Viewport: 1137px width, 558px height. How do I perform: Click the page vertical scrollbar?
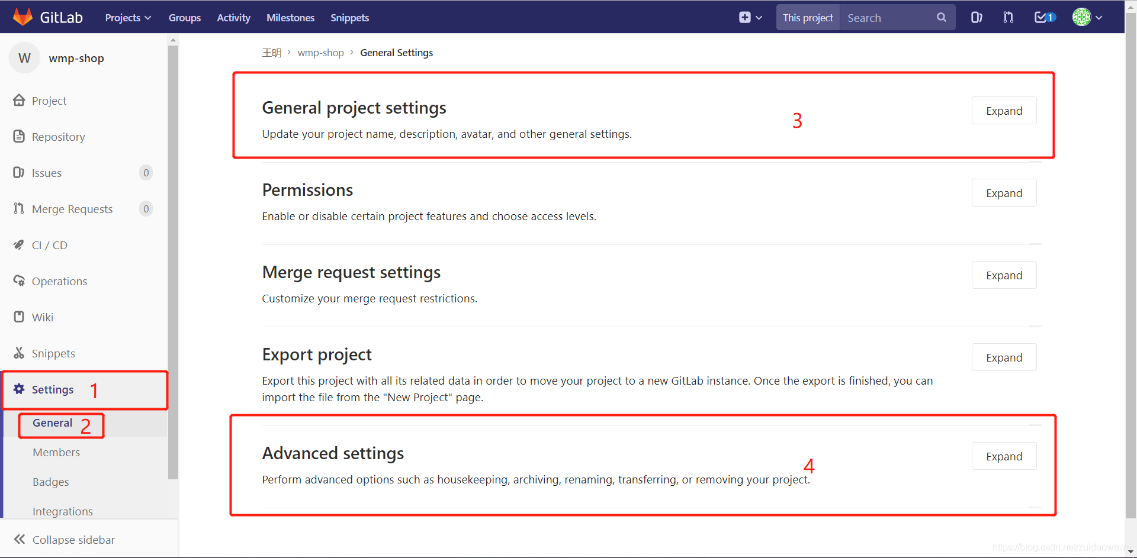(x=1130, y=266)
